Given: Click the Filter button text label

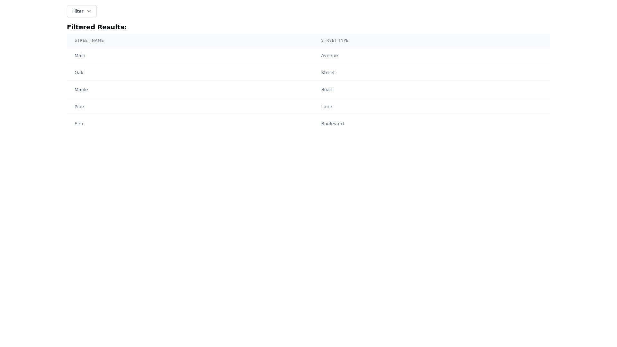Looking at the screenshot, I should pyautogui.click(x=78, y=11).
